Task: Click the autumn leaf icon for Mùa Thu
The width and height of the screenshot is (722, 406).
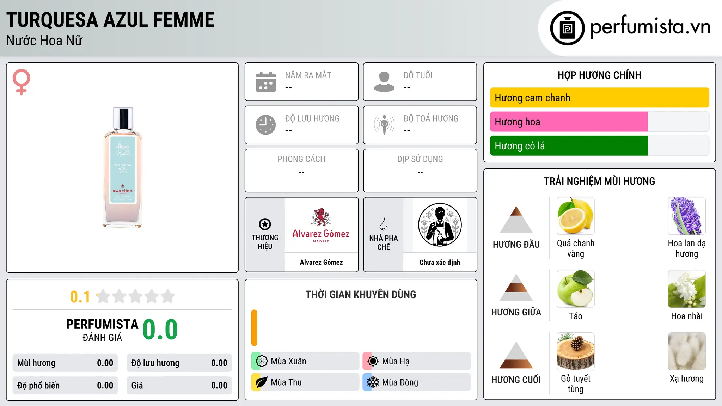Action: point(262,382)
